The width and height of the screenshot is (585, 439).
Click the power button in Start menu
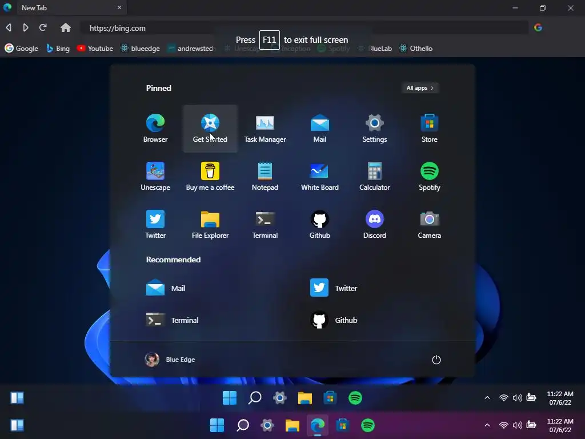[x=436, y=360]
